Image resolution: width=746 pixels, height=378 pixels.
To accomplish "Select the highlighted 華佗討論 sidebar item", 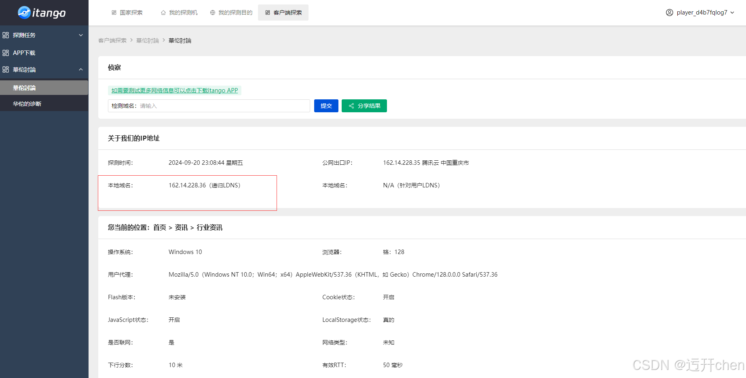I will point(24,87).
